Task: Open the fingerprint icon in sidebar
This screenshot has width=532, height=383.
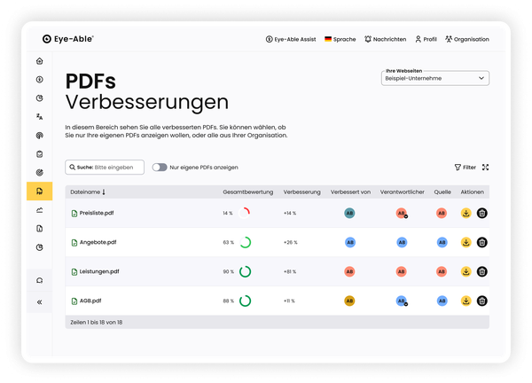Action: pyautogui.click(x=40, y=136)
